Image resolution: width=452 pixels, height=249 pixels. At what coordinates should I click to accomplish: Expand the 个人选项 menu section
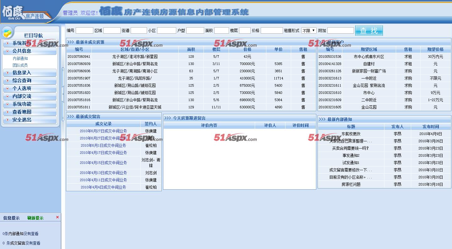pyautogui.click(x=22, y=89)
